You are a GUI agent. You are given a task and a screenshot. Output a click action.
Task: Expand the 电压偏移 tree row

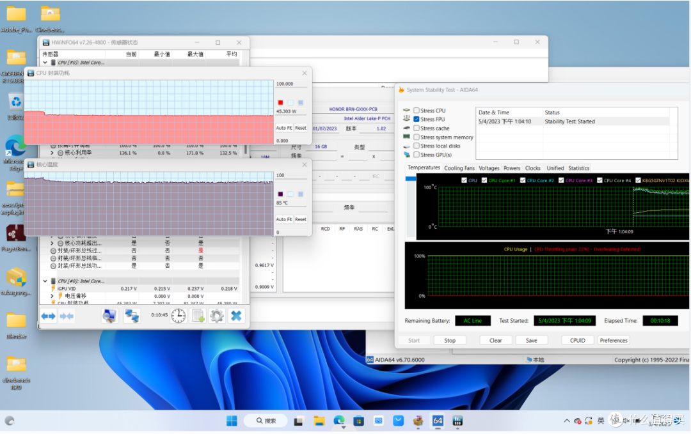coord(52,296)
